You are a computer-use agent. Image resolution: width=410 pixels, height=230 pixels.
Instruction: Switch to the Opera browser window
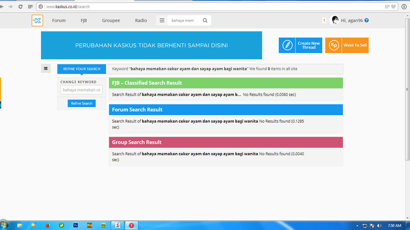pyautogui.click(x=131, y=225)
